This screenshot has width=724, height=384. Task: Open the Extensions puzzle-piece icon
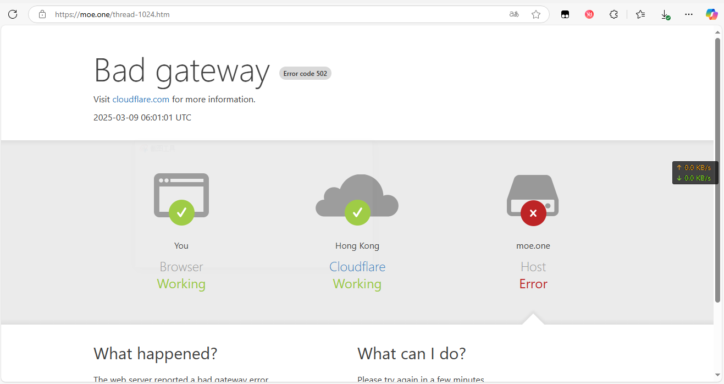614,14
